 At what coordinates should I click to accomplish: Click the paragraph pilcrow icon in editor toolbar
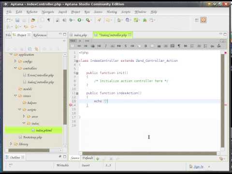pyautogui.click(x=179, y=46)
